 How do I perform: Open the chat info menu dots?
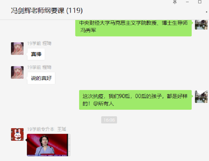(x=207, y=12)
